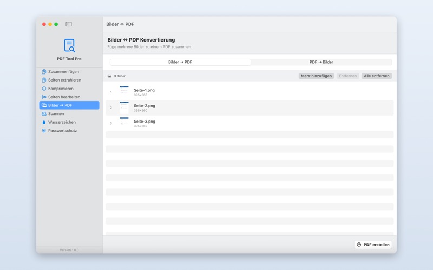Click the green zoom window button

(x=56, y=24)
